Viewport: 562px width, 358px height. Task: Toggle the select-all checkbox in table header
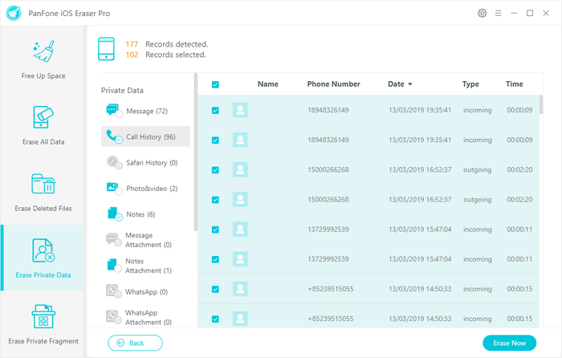[x=215, y=84]
